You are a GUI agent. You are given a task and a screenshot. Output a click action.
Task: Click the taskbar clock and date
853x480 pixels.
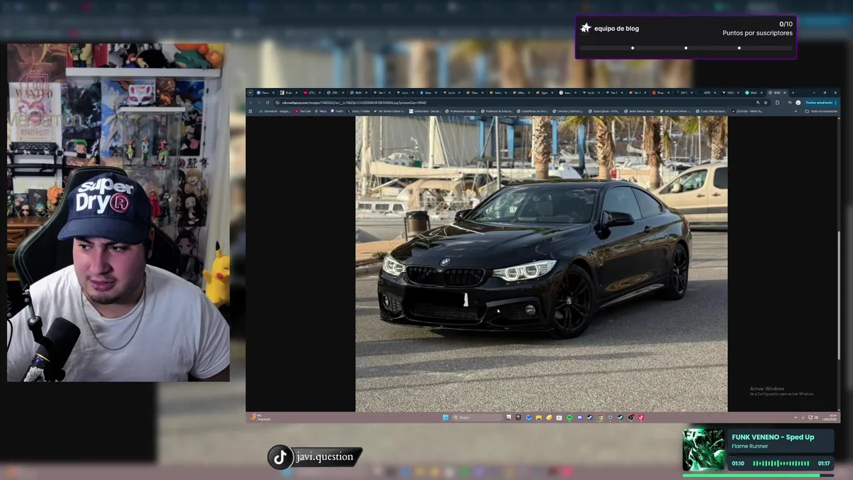(829, 417)
